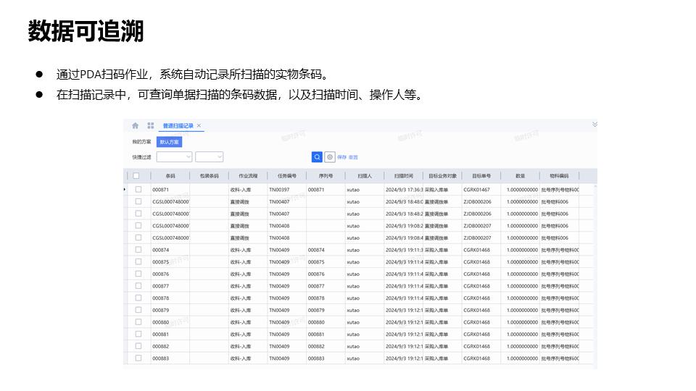The height and width of the screenshot is (391, 696).
Task: Switch to the 普通扫描记录 tab
Action: click(x=178, y=126)
